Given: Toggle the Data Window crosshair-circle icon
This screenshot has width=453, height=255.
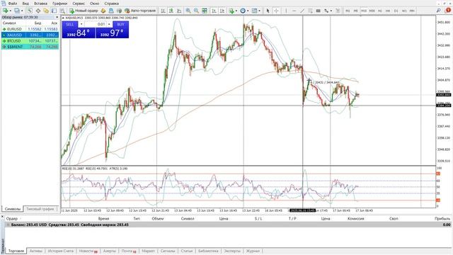Looking at the screenshot, I should 38,11.
